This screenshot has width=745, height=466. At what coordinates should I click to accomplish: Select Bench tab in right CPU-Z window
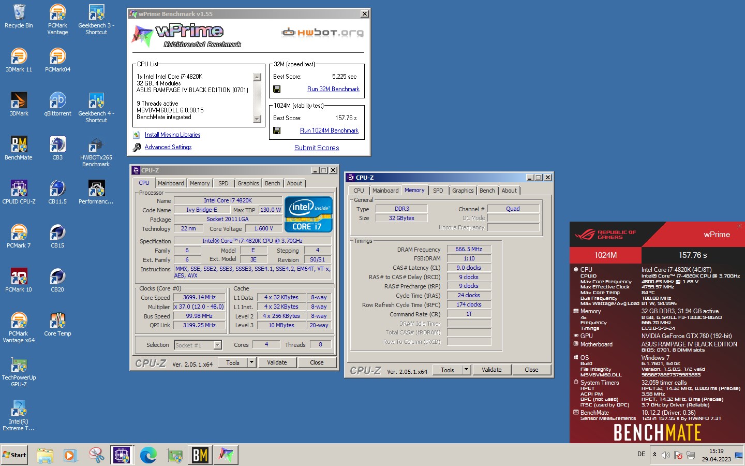click(487, 191)
